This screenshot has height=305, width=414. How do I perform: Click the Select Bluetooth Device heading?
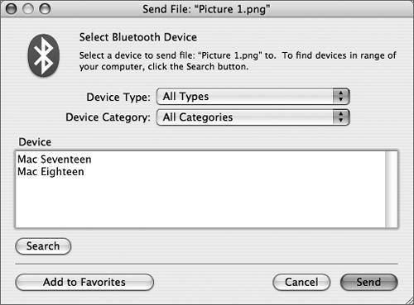click(x=138, y=37)
